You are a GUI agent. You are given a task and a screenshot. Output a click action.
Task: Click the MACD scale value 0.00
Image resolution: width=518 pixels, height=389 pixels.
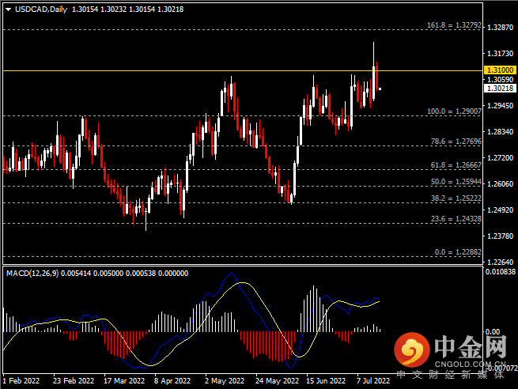[x=493, y=331]
